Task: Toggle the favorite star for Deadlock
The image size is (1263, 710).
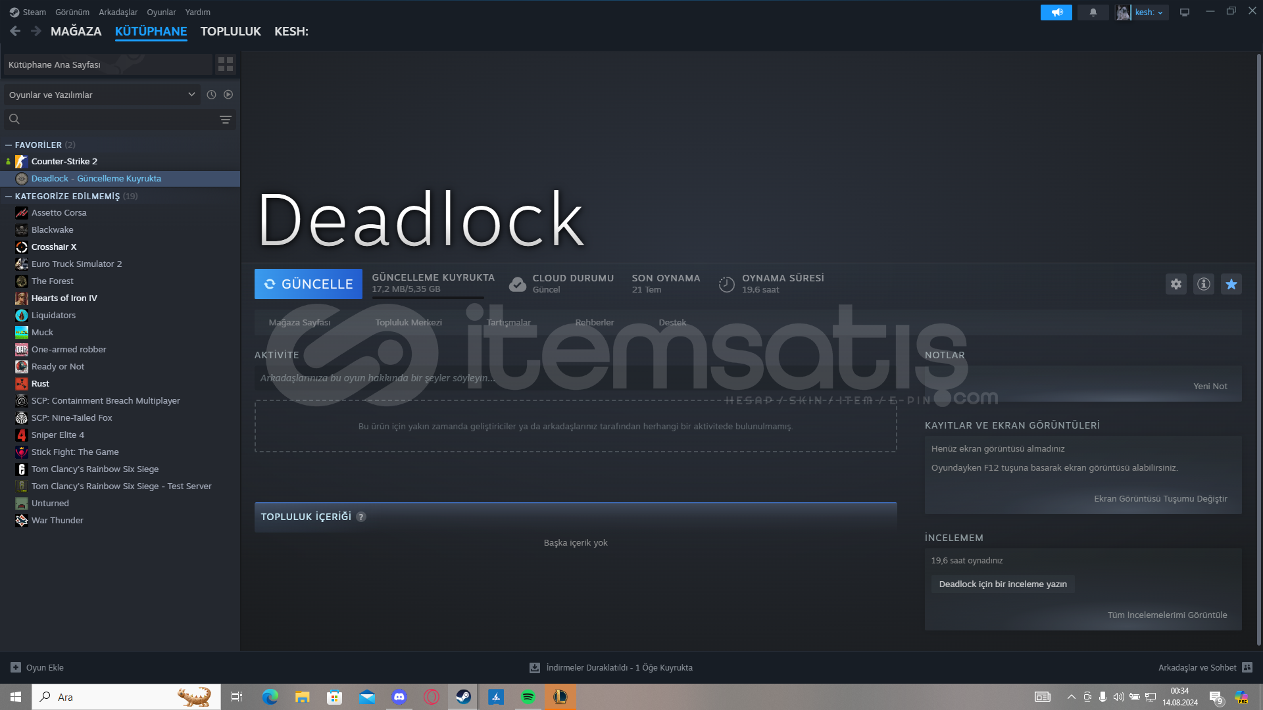Action: tap(1231, 284)
